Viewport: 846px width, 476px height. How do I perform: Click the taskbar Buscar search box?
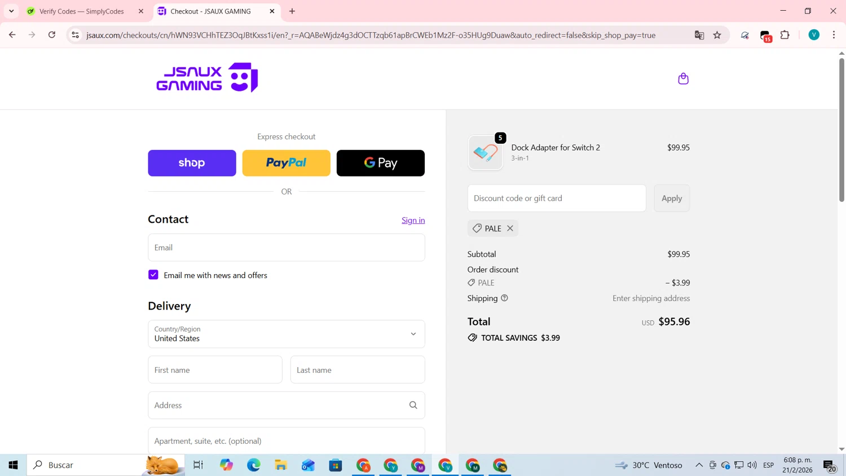[x=106, y=465]
